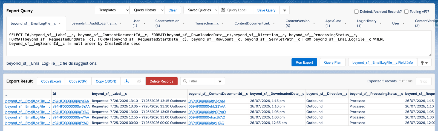Switch to beyondsf__AuditLogEntry__c tab
Screen dimensions: 438x131
click(94, 23)
